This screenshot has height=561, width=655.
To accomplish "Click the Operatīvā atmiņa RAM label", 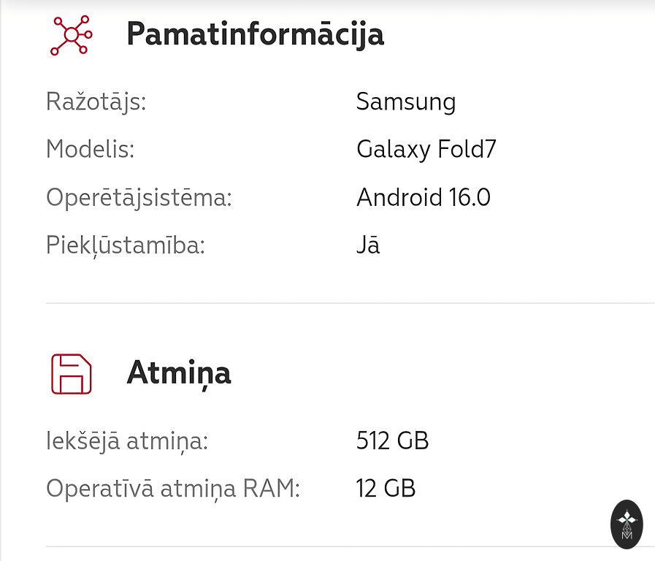I will pos(173,489).
